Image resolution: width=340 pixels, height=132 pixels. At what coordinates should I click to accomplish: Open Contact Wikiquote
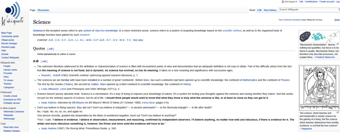10,58
